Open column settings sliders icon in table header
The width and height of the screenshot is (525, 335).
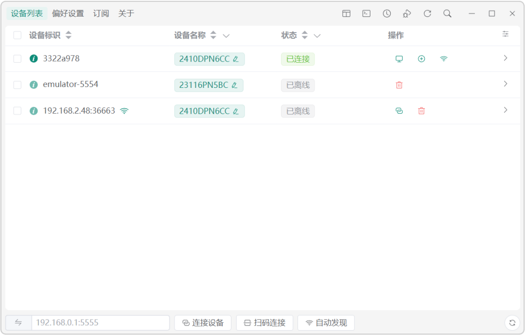(506, 34)
